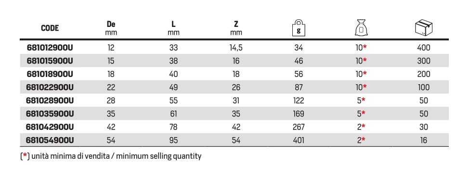
Task: Click the 401 weight value
Action: tap(298, 140)
